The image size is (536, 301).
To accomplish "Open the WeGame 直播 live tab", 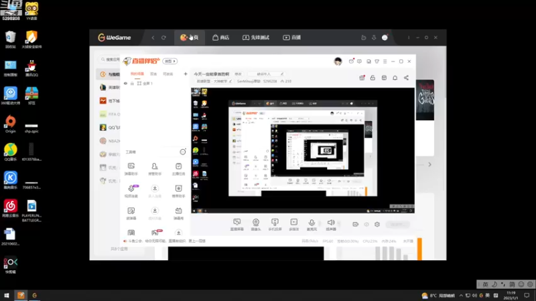I will coord(292,37).
